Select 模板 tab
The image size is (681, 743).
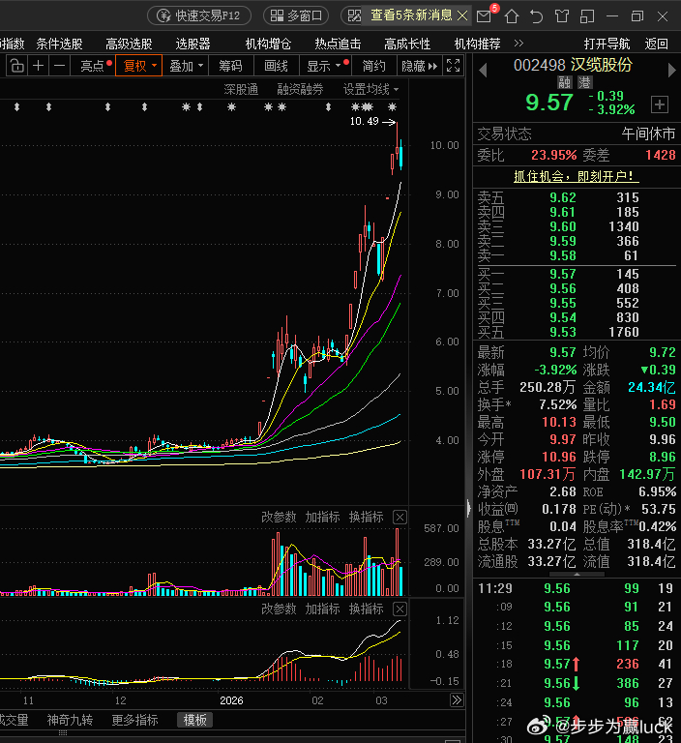[x=194, y=720]
